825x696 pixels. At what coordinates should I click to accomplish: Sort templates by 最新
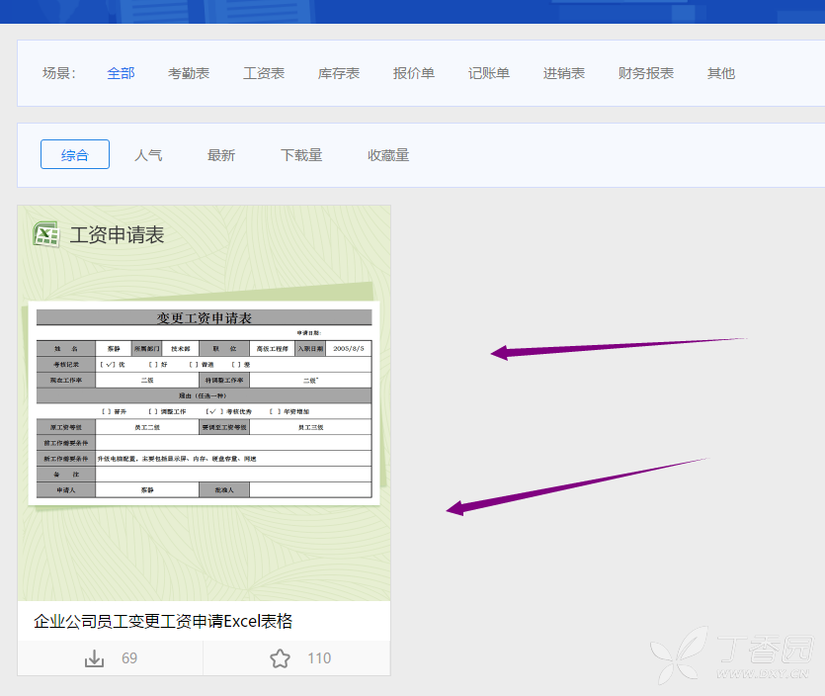(221, 155)
